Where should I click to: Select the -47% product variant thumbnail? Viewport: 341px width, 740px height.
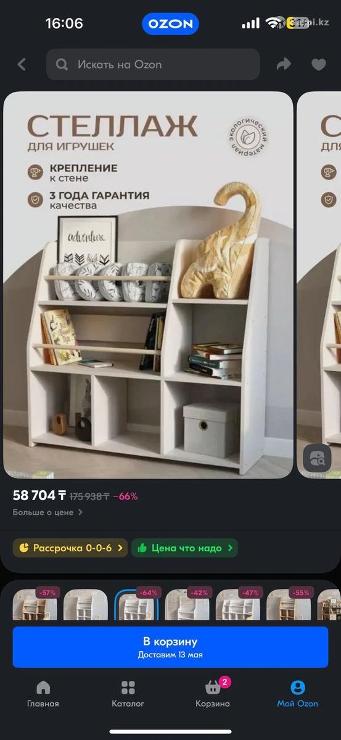coord(238,604)
